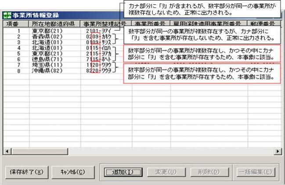Click the horizontal scrollbar left arrow

coord(6,151)
